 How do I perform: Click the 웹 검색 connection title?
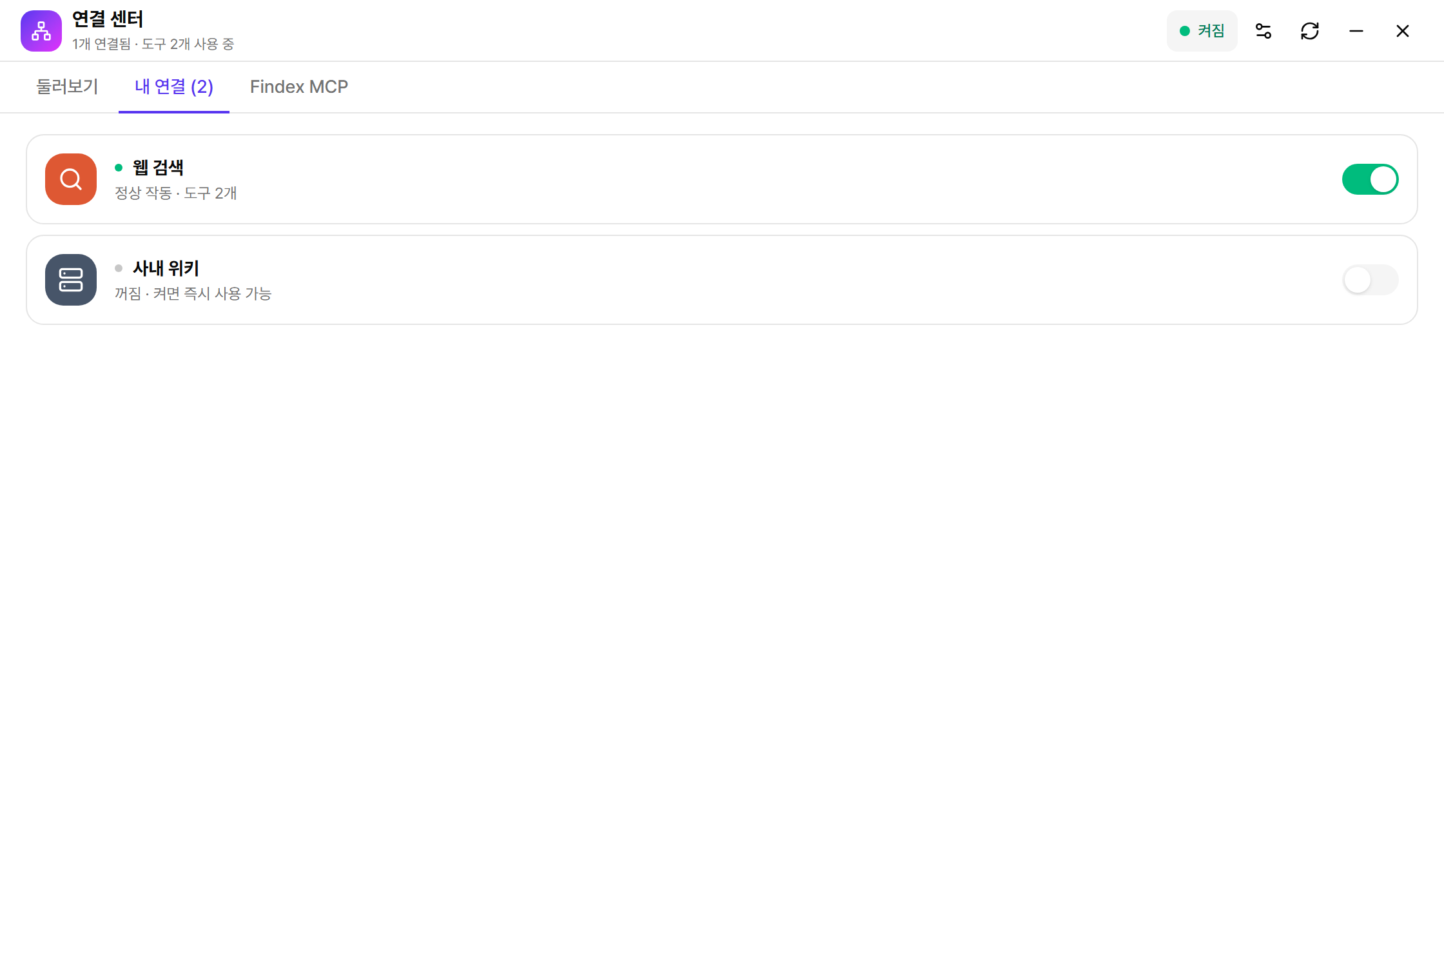[159, 168]
